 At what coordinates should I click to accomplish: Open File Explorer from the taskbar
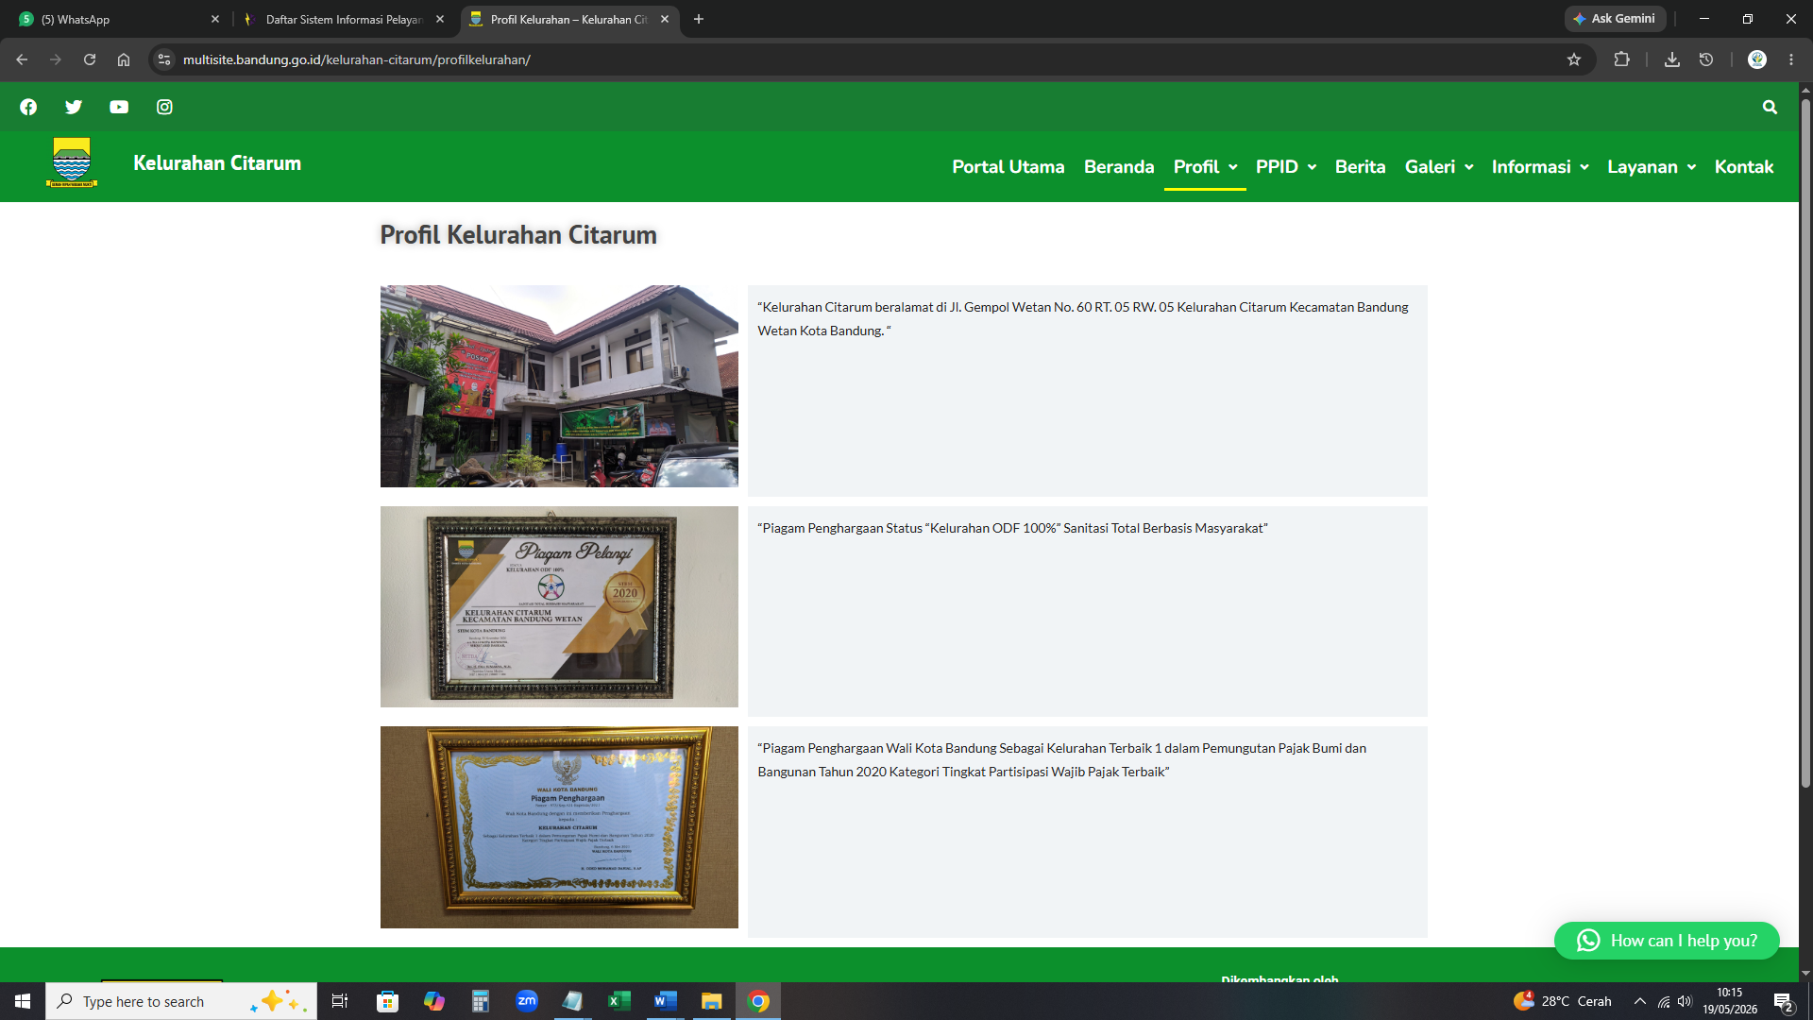tap(712, 1001)
